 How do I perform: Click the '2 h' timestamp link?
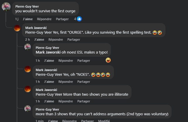(28, 39)
